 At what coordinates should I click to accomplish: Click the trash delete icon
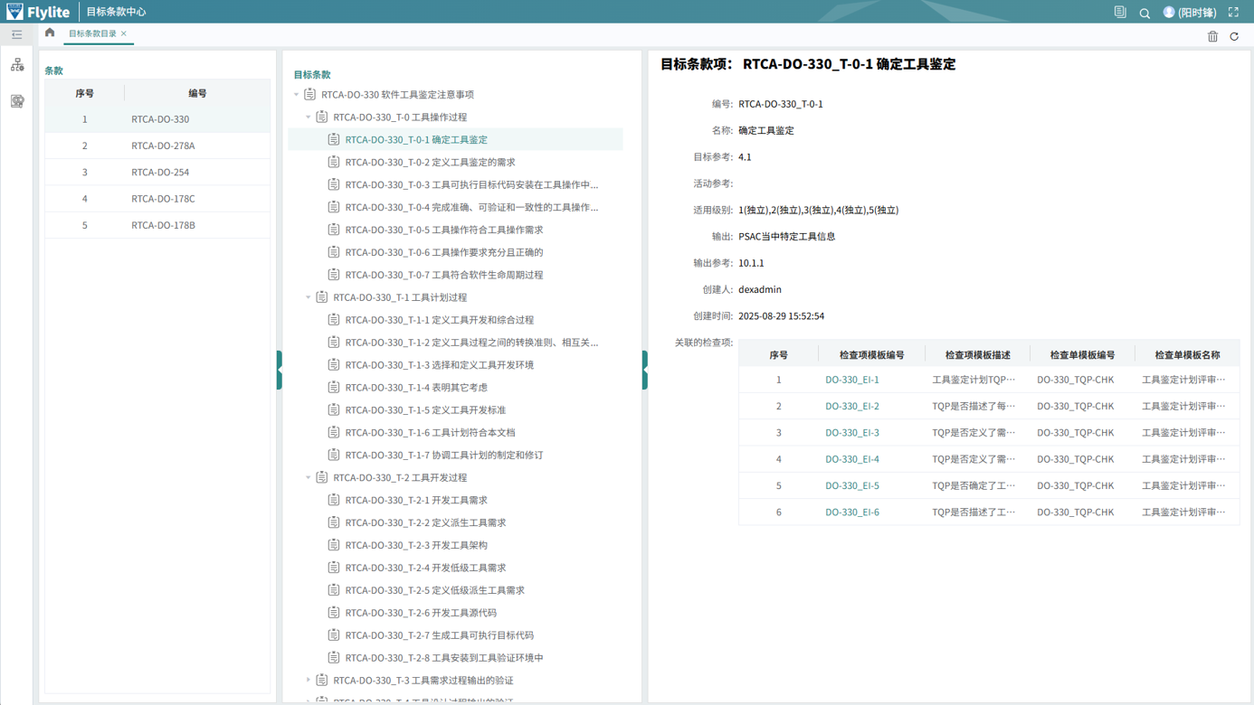coord(1212,36)
